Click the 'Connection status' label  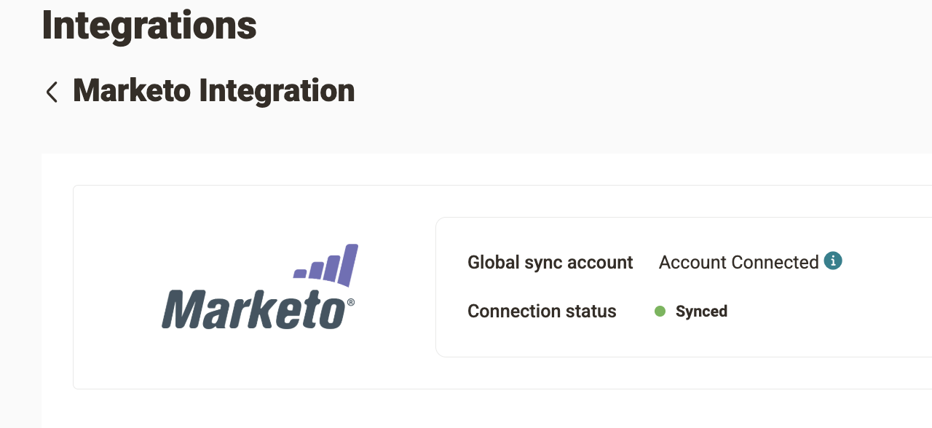click(x=542, y=312)
